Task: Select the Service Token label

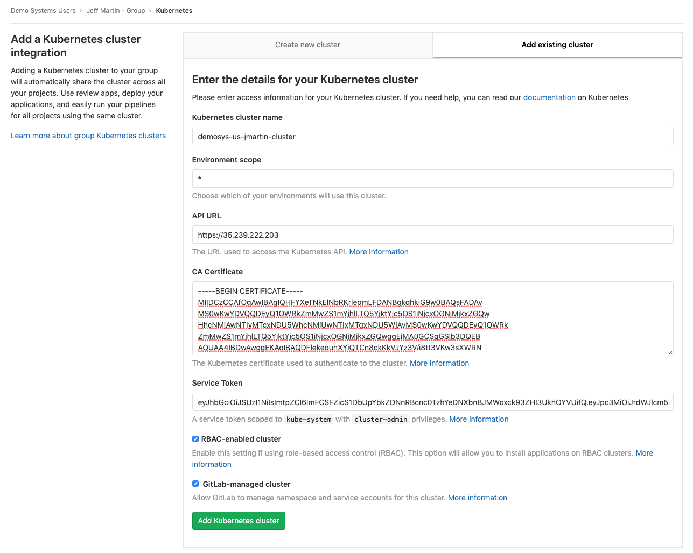Action: [218, 383]
